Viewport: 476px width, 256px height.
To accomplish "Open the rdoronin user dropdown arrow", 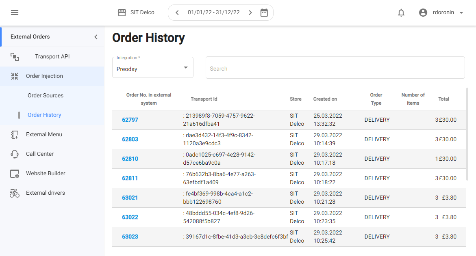I will pyautogui.click(x=461, y=13).
